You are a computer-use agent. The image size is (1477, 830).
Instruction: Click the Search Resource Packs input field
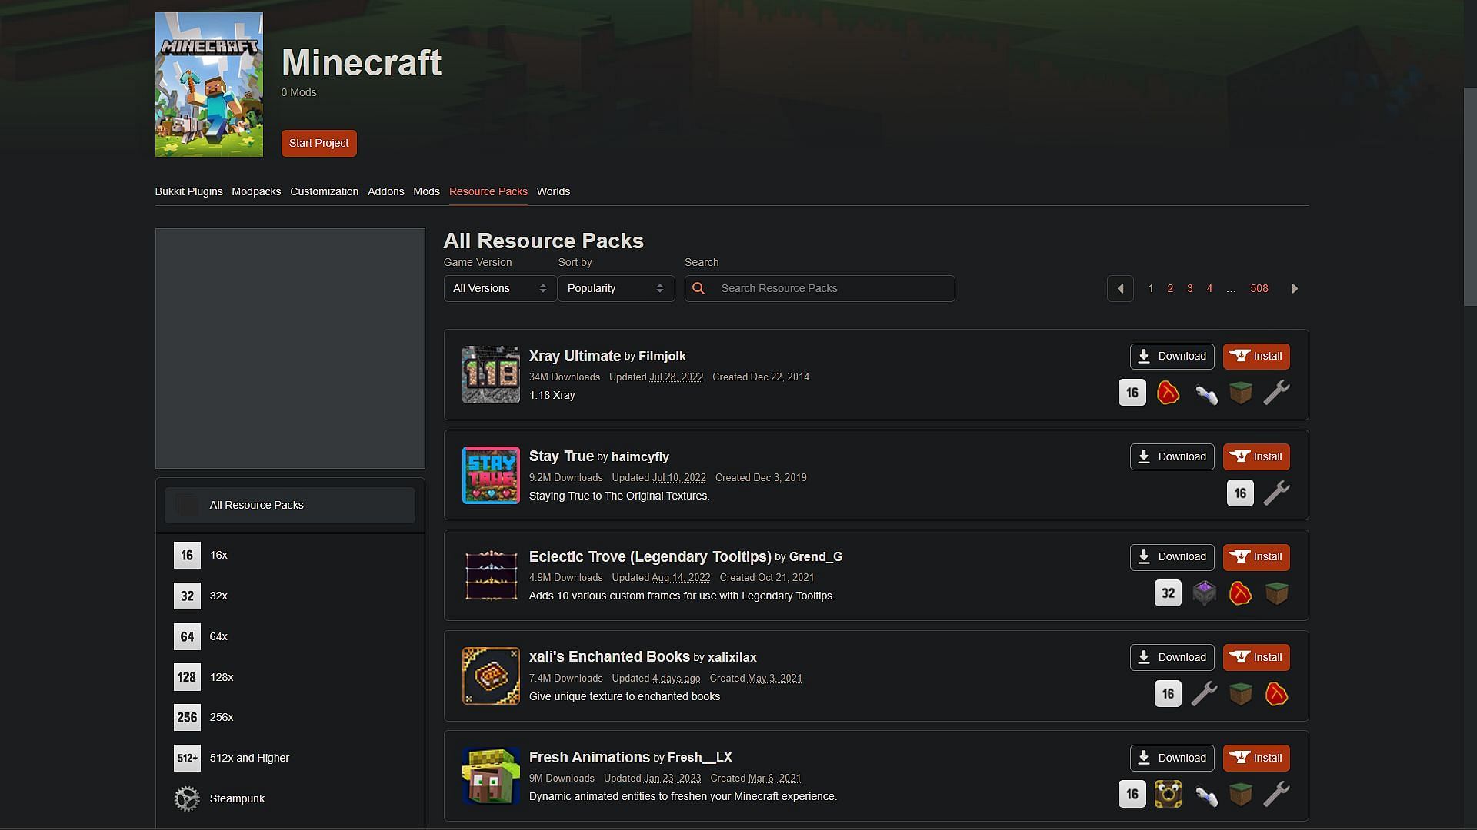point(819,288)
